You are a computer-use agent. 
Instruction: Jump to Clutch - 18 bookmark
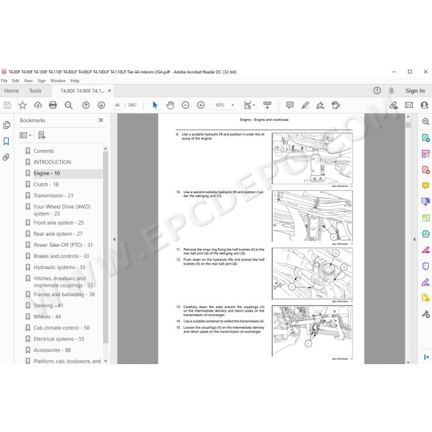pos(46,185)
